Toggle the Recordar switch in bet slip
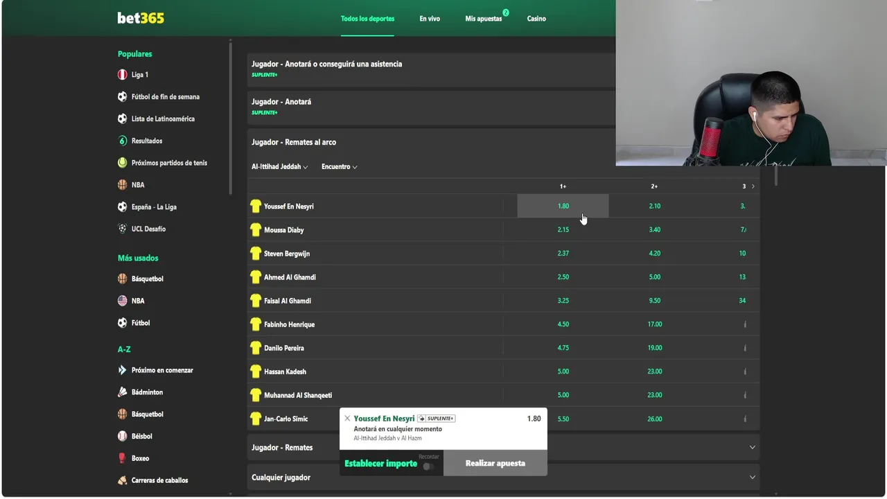Screen dimensions: 887x499 (x=428, y=466)
